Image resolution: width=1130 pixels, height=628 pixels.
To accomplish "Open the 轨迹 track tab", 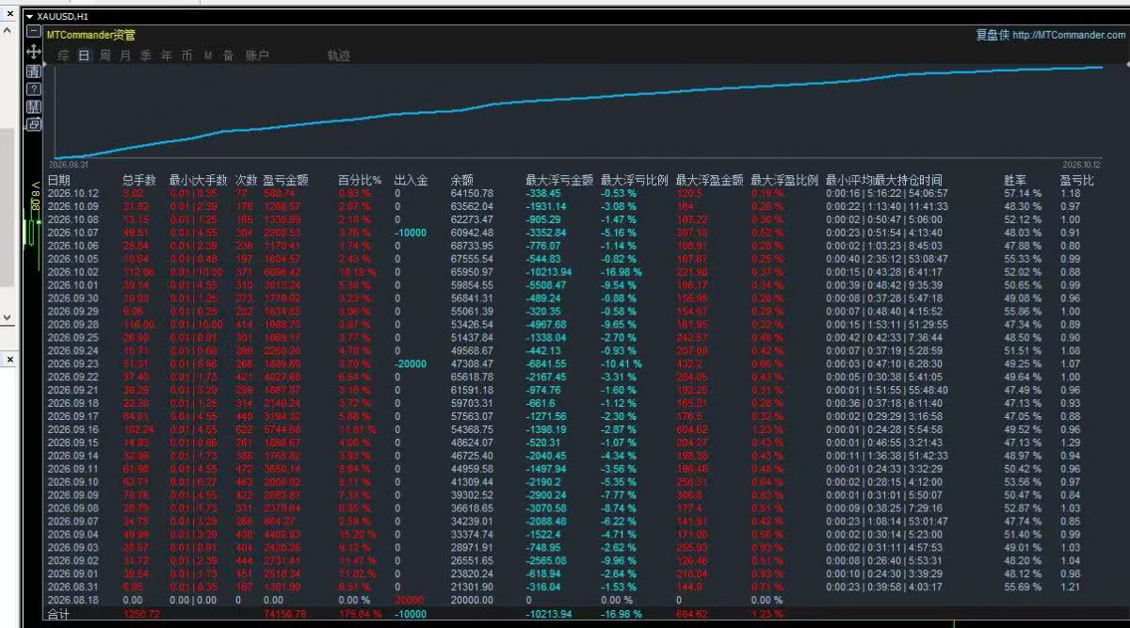I will click(x=339, y=56).
